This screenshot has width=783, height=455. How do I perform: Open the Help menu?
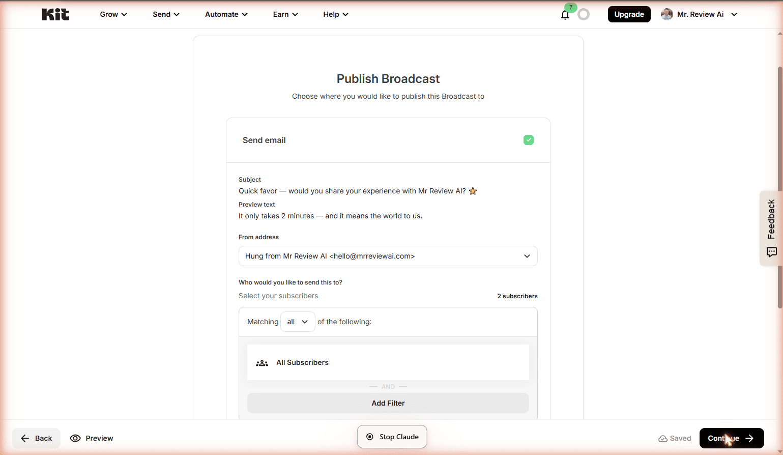pyautogui.click(x=336, y=14)
